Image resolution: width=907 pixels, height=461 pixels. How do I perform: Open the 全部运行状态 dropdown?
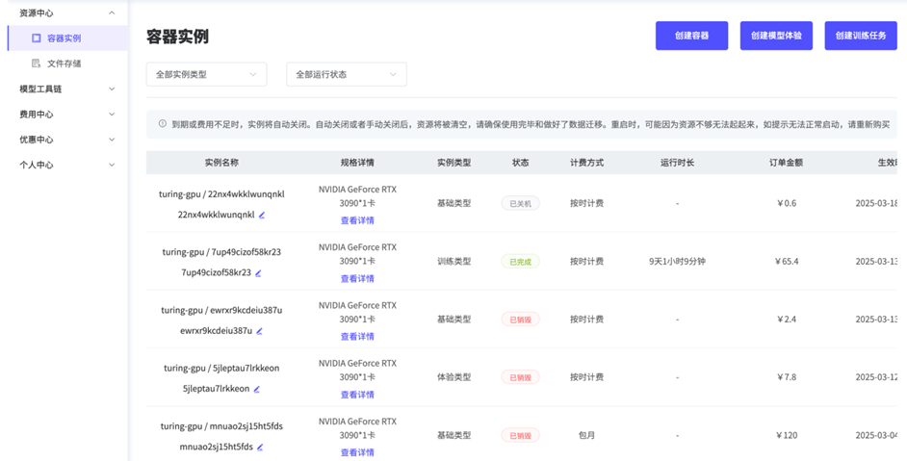(347, 74)
